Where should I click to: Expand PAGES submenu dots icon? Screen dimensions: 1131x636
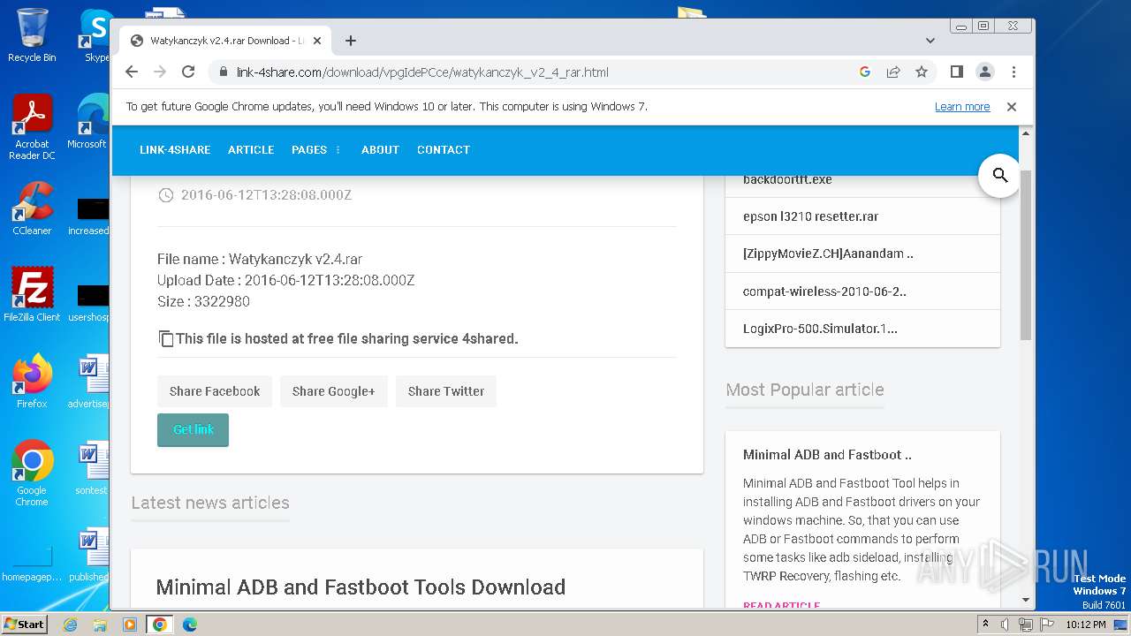pyautogui.click(x=338, y=150)
